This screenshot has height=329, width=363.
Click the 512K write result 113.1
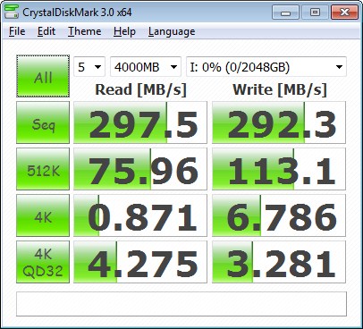tap(279, 169)
